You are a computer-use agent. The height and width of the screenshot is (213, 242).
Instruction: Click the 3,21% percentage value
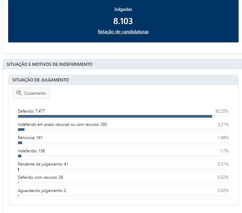pos(223,124)
